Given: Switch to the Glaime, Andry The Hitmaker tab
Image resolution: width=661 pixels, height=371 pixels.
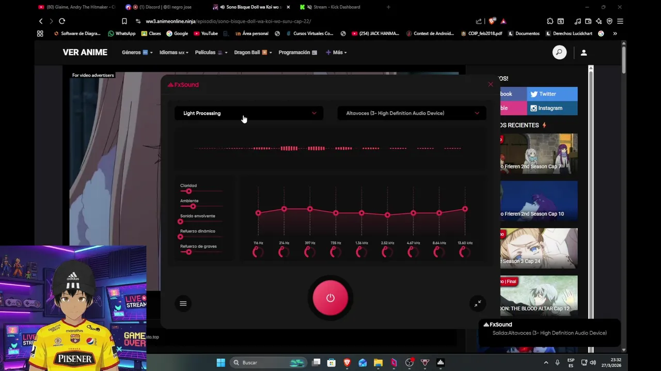Looking at the screenshot, I should point(76,7).
